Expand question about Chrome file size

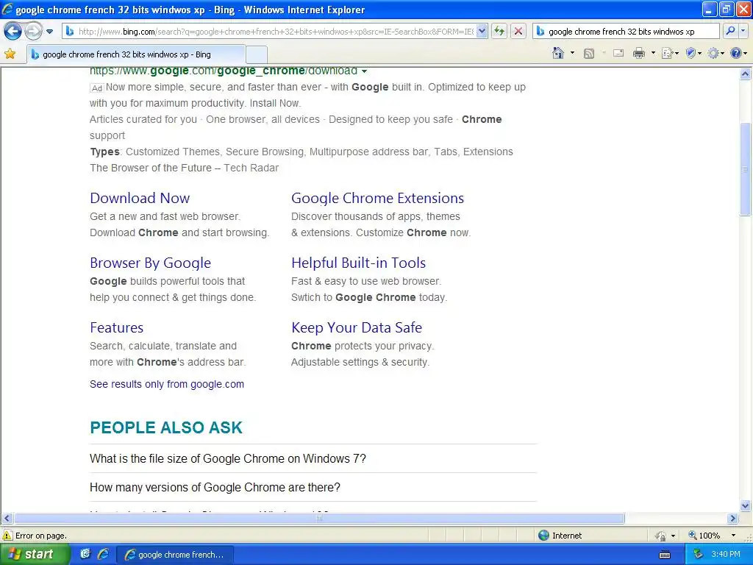[x=228, y=458]
